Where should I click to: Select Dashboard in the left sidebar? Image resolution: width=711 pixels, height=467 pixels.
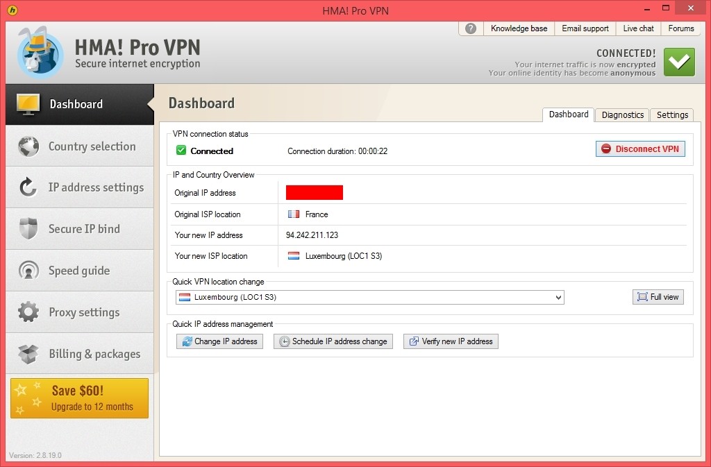point(80,104)
